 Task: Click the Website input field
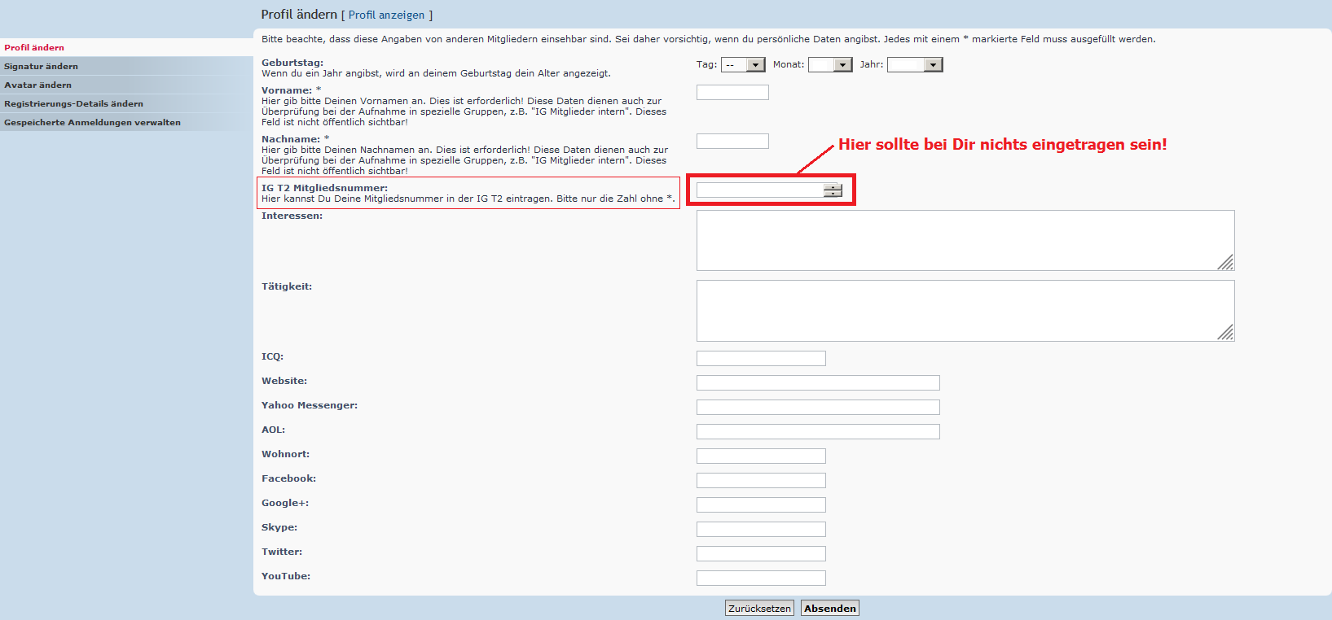click(x=818, y=383)
